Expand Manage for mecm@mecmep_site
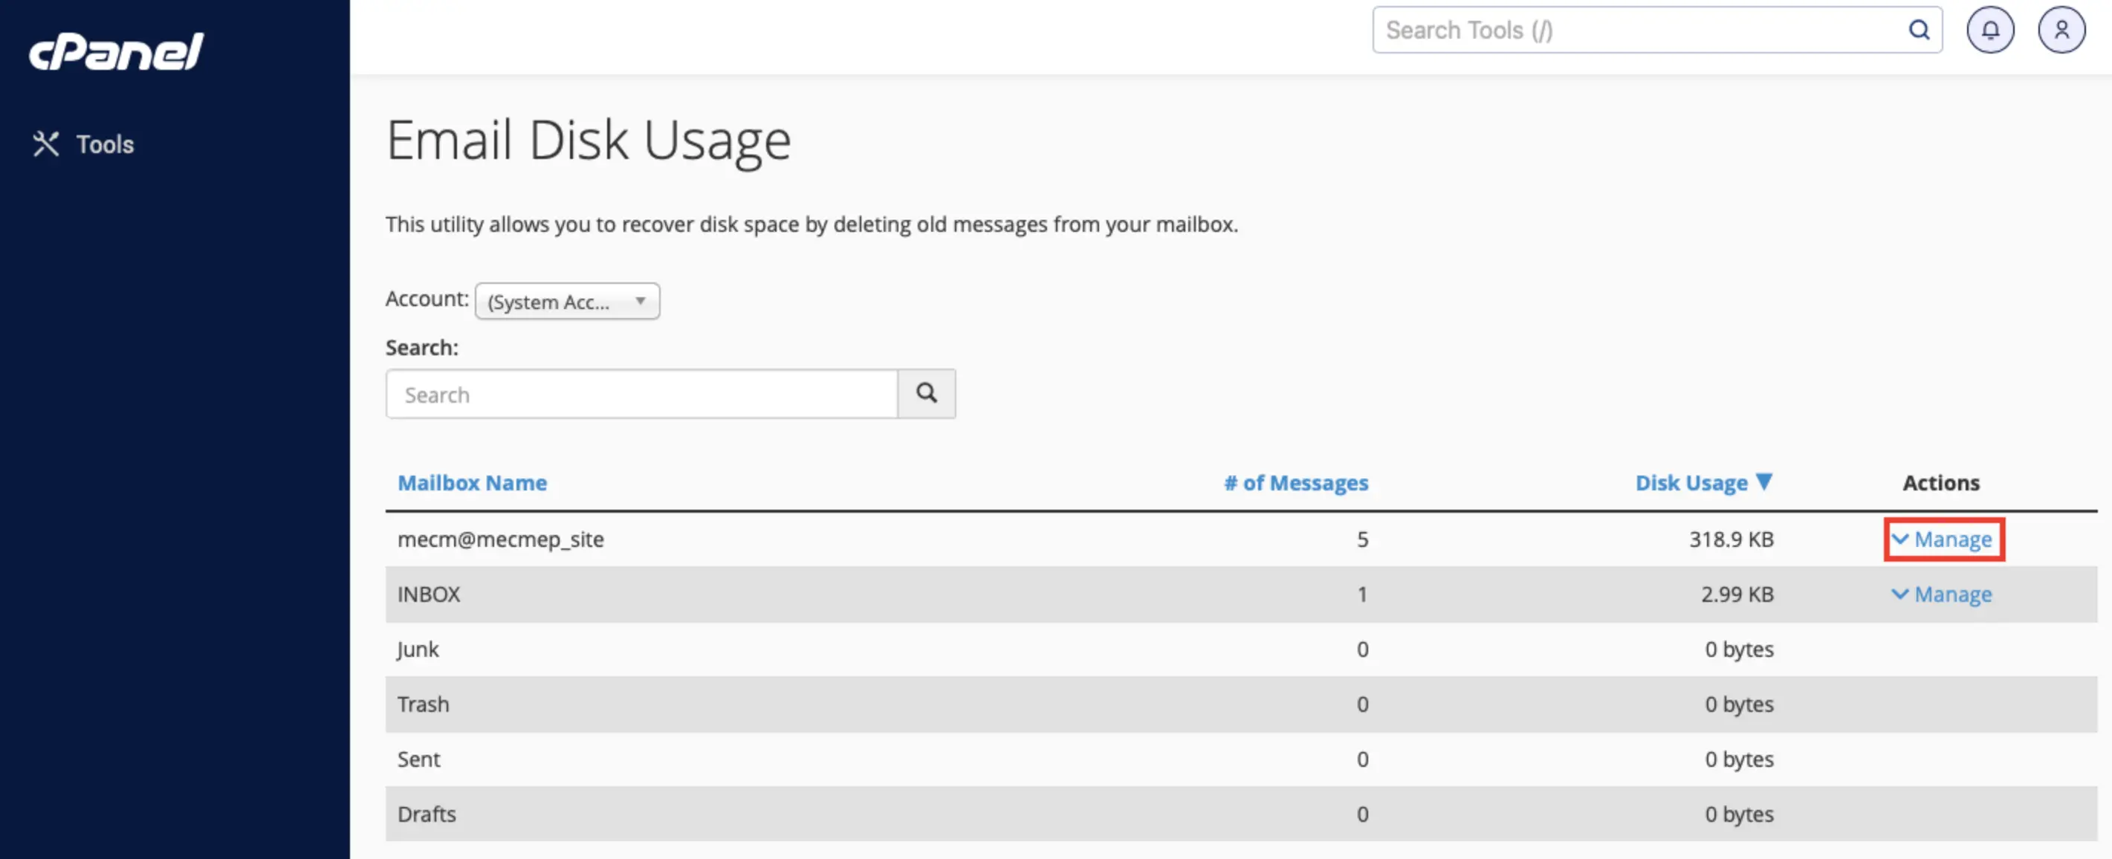Image resolution: width=2112 pixels, height=859 pixels. (x=1943, y=539)
